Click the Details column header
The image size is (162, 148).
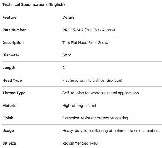[x=68, y=17]
